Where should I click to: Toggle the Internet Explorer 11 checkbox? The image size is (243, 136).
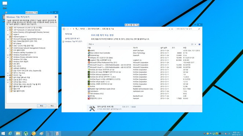point(10,37)
